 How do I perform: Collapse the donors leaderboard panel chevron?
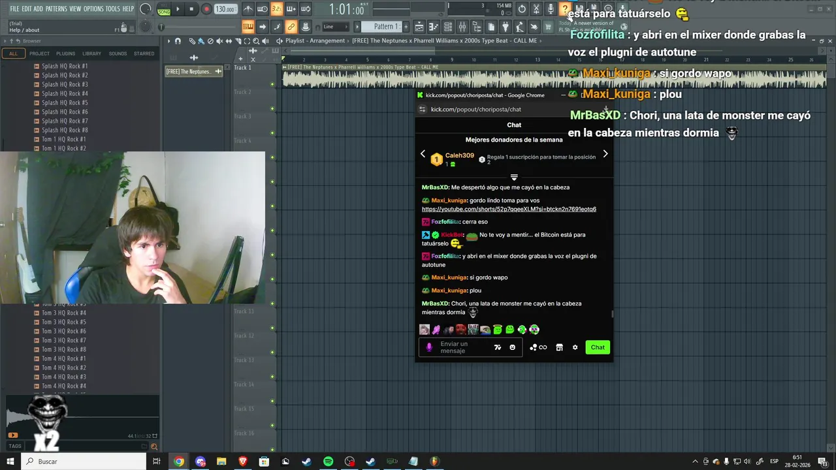pos(514,177)
